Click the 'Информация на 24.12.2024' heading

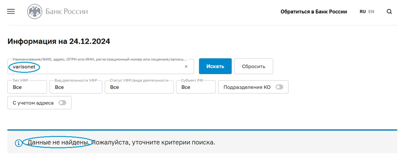(x=59, y=41)
